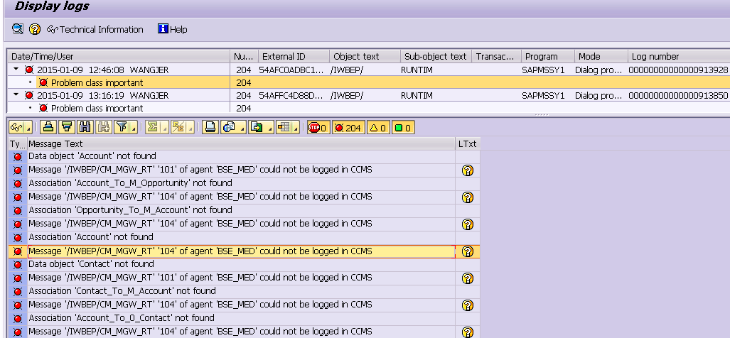
Task: Click the Export icon in grid toolbar
Action: click(x=256, y=127)
